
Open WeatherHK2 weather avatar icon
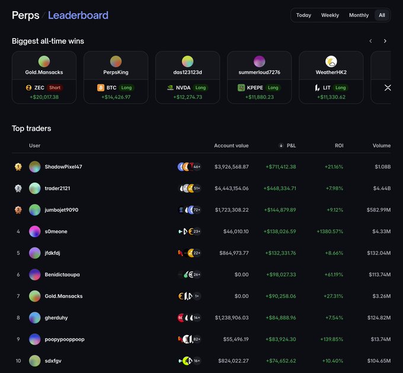pyautogui.click(x=331, y=62)
